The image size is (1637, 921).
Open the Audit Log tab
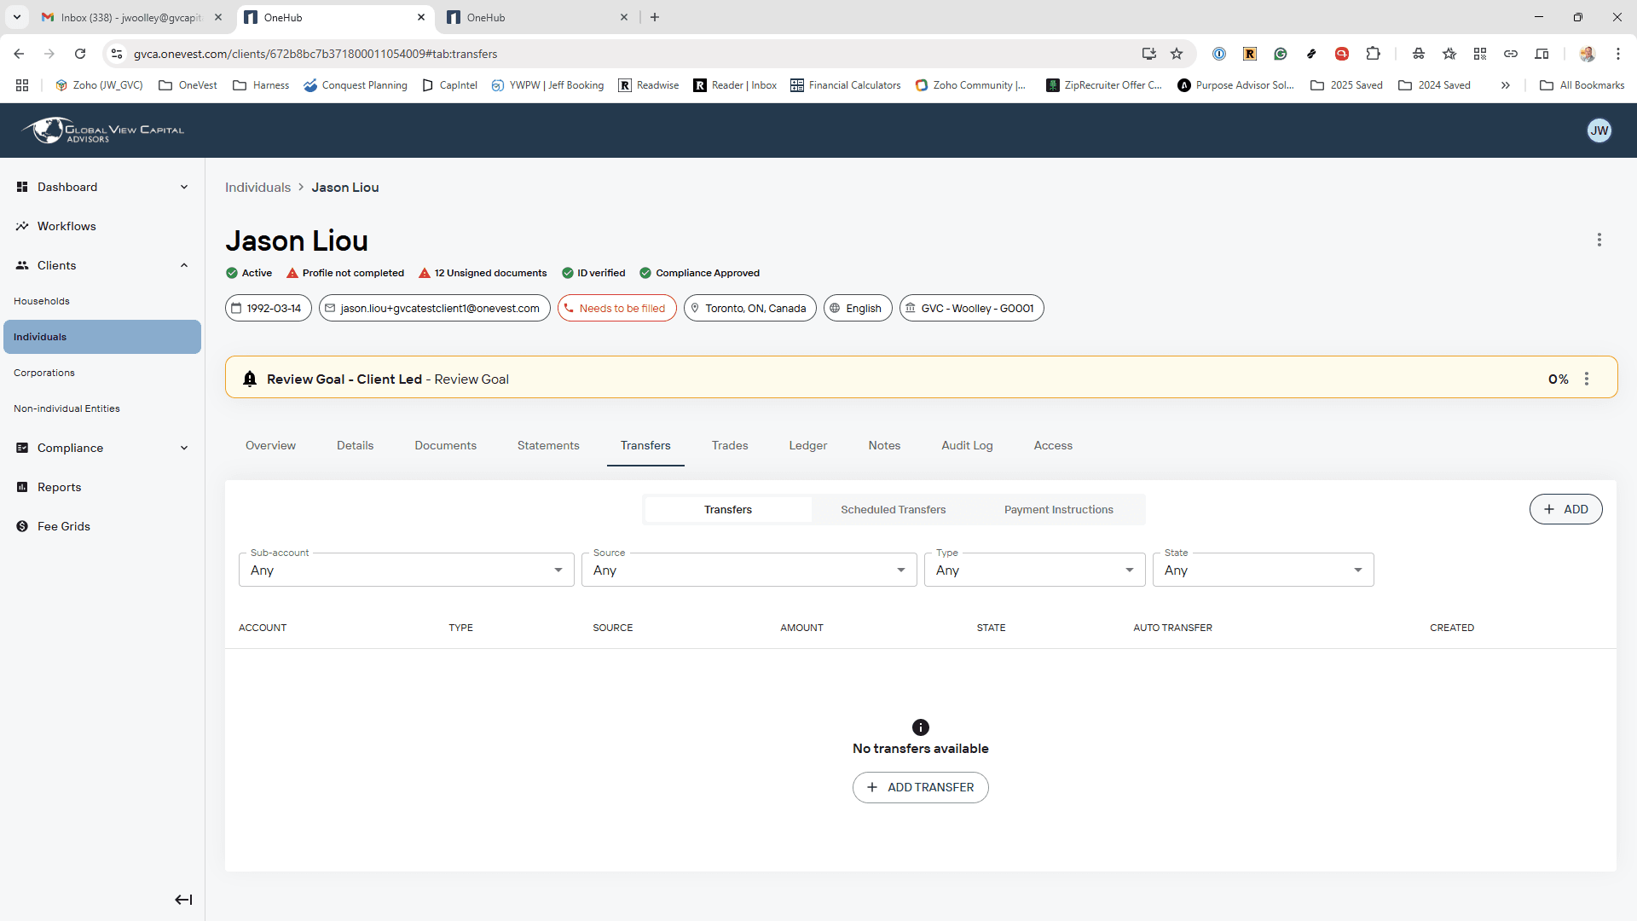pos(967,445)
